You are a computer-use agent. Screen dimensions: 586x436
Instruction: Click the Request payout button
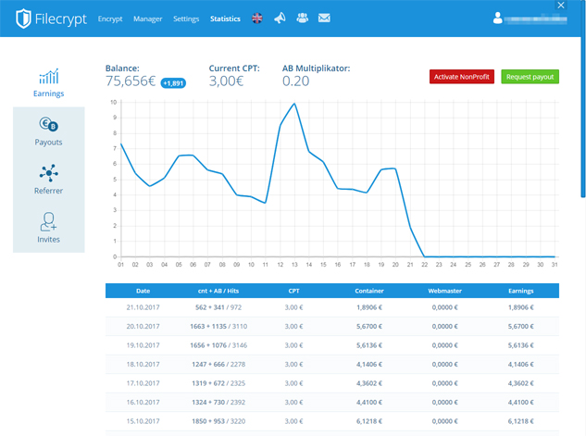530,77
